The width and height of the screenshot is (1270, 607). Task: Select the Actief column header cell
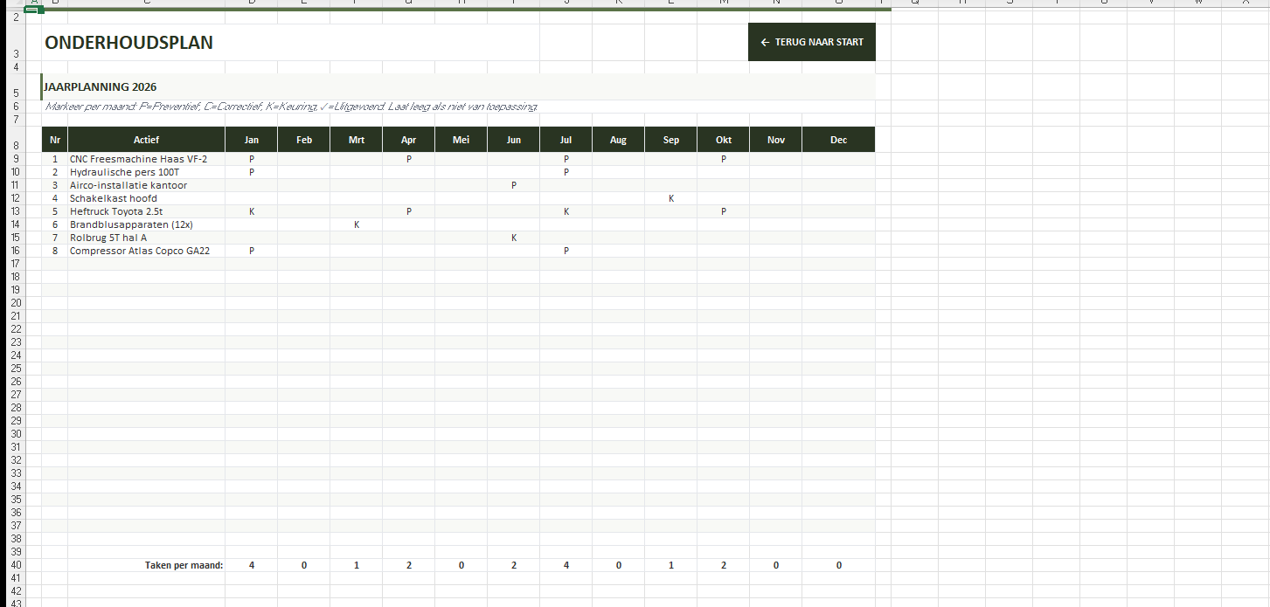pos(146,140)
